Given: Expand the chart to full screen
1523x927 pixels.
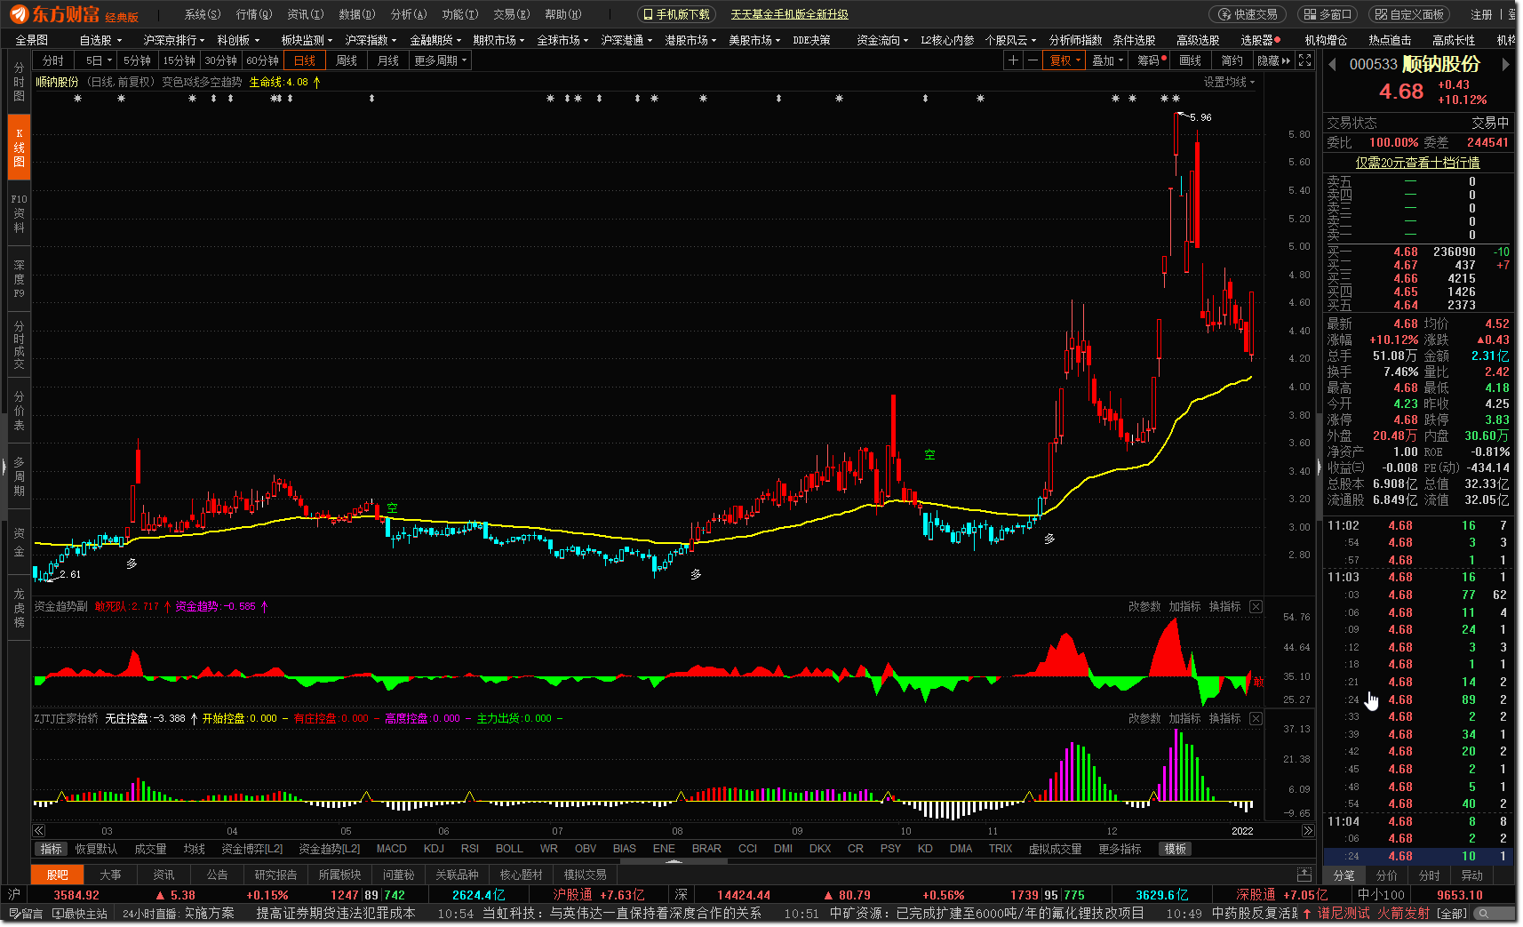Looking at the screenshot, I should (1304, 60).
